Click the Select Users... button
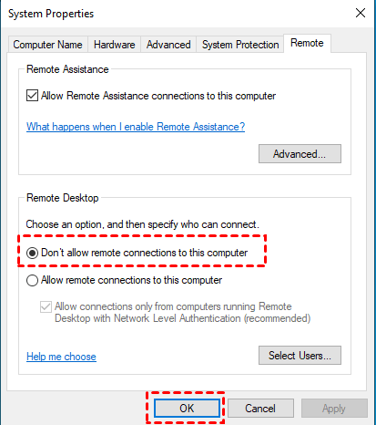This screenshot has width=376, height=425. [x=300, y=355]
